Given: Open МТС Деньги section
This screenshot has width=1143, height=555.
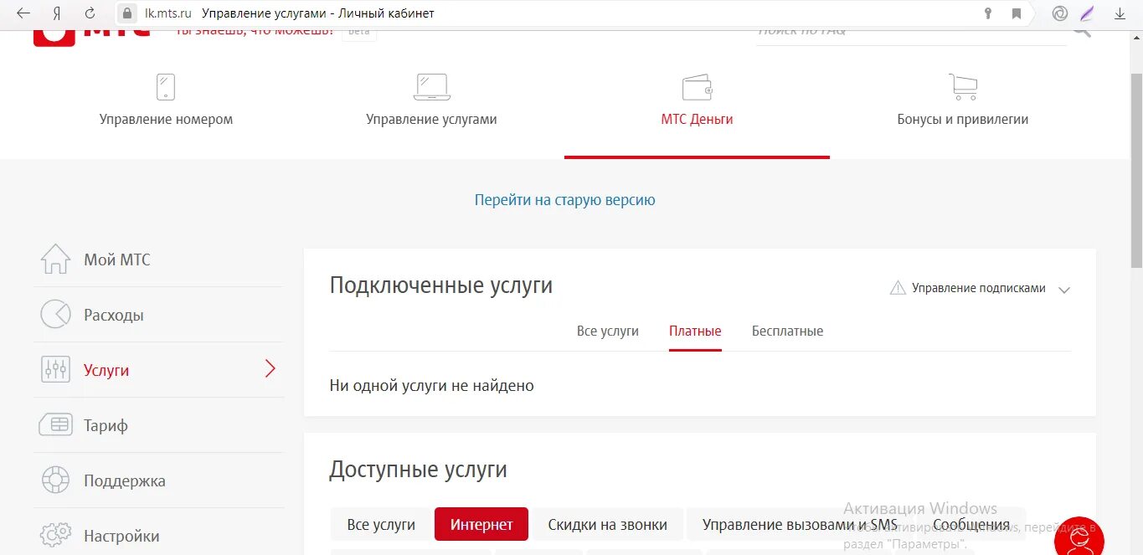Looking at the screenshot, I should coord(697,120).
